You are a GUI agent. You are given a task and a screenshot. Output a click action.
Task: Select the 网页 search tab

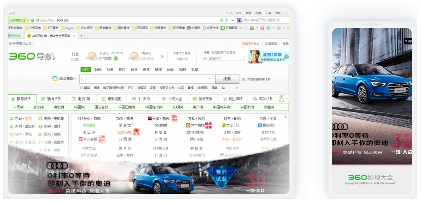pyautogui.click(x=86, y=70)
